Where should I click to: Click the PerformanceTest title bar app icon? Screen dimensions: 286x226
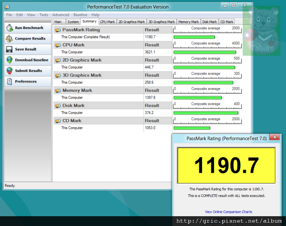(7, 7)
